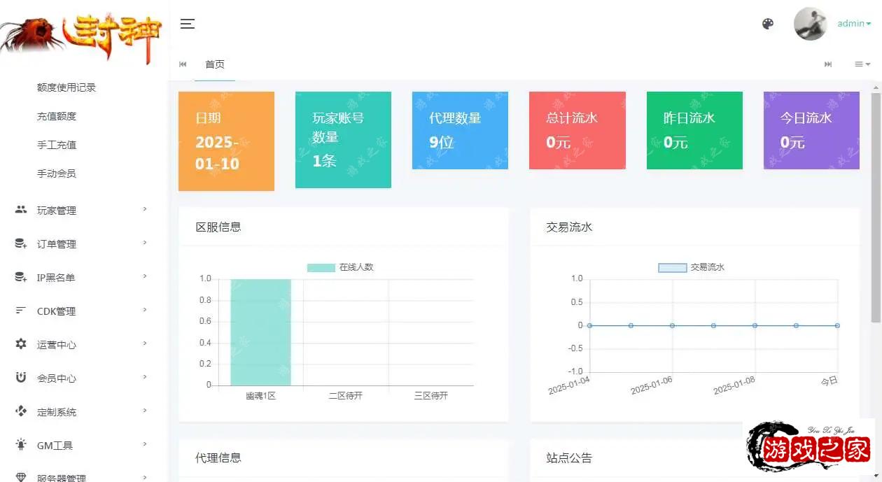This screenshot has height=482, width=882.
Task: Click the 玩家管理 people icon
Action: tap(21, 210)
